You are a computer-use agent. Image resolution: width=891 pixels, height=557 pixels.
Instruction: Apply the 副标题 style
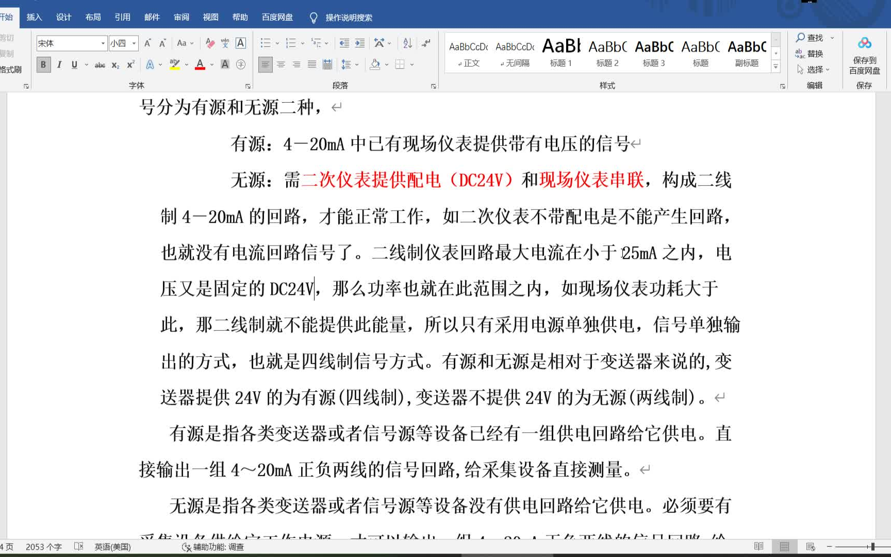tap(747, 53)
